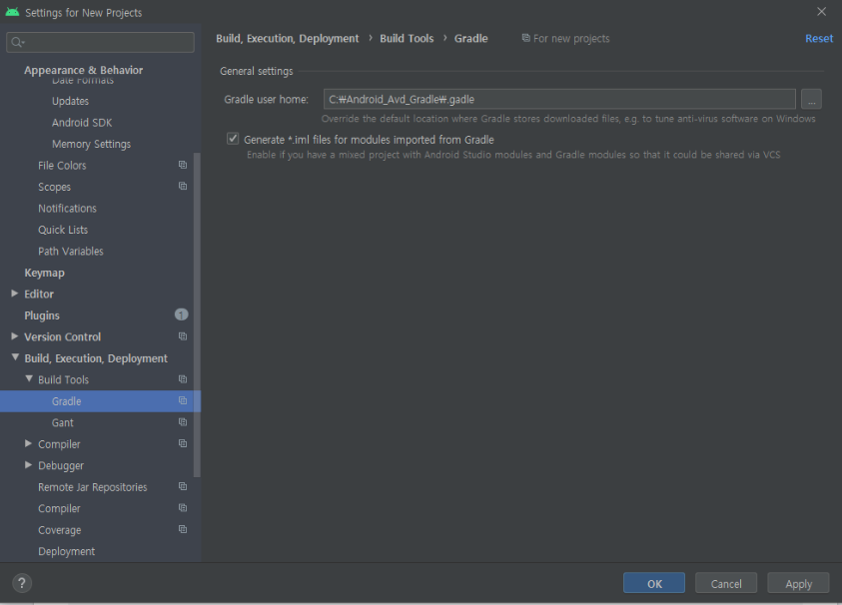This screenshot has height=605, width=842.
Task: Browse for Gradle user home folder
Action: (811, 99)
